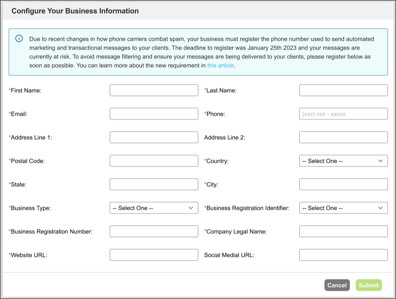Screen dimensions: 396x299
Task: Click the info icon in the notice banner
Action: 19,38
